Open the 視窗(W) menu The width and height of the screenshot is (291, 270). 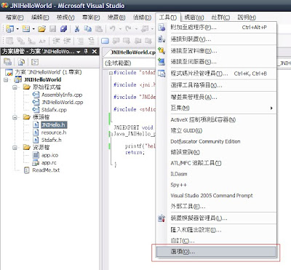pos(194,17)
